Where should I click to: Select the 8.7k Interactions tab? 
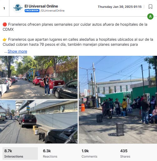point(20,153)
